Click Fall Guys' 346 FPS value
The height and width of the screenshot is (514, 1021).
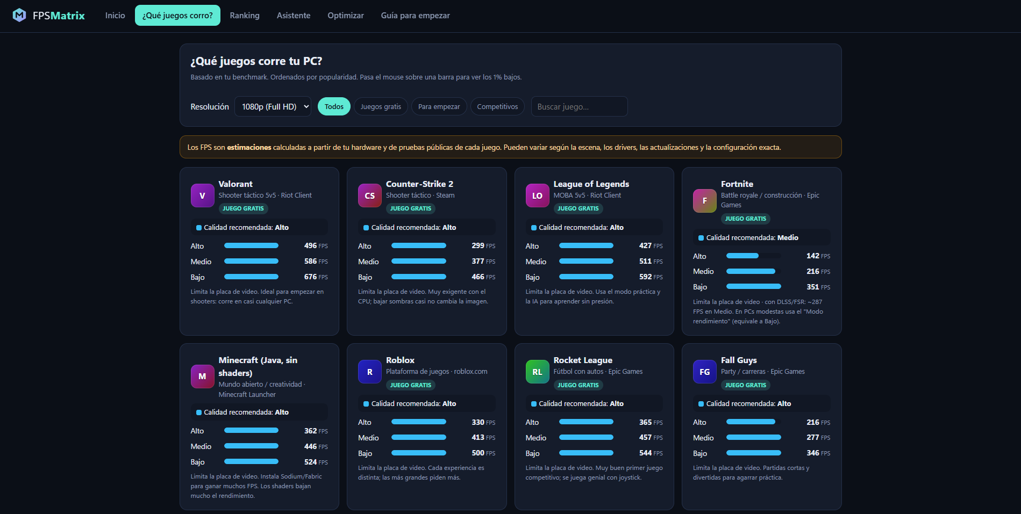coord(818,453)
